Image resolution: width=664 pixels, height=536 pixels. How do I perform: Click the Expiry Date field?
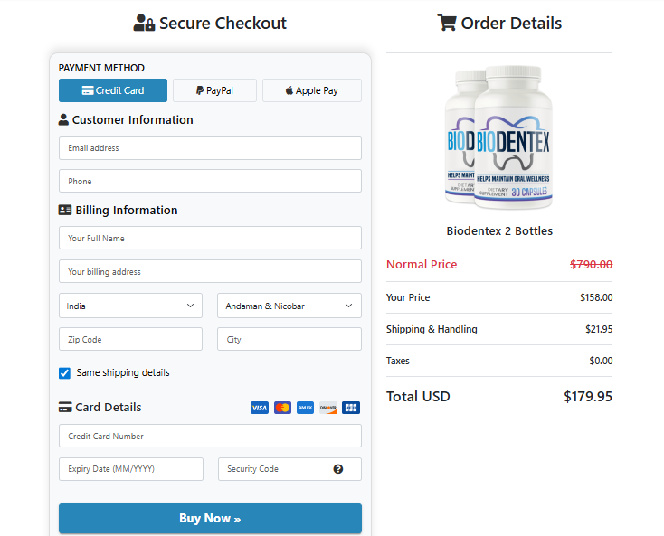coord(131,469)
